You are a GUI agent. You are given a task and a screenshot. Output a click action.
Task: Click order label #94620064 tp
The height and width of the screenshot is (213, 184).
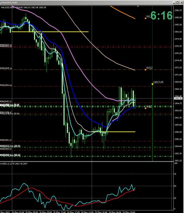click(x=6, y=85)
